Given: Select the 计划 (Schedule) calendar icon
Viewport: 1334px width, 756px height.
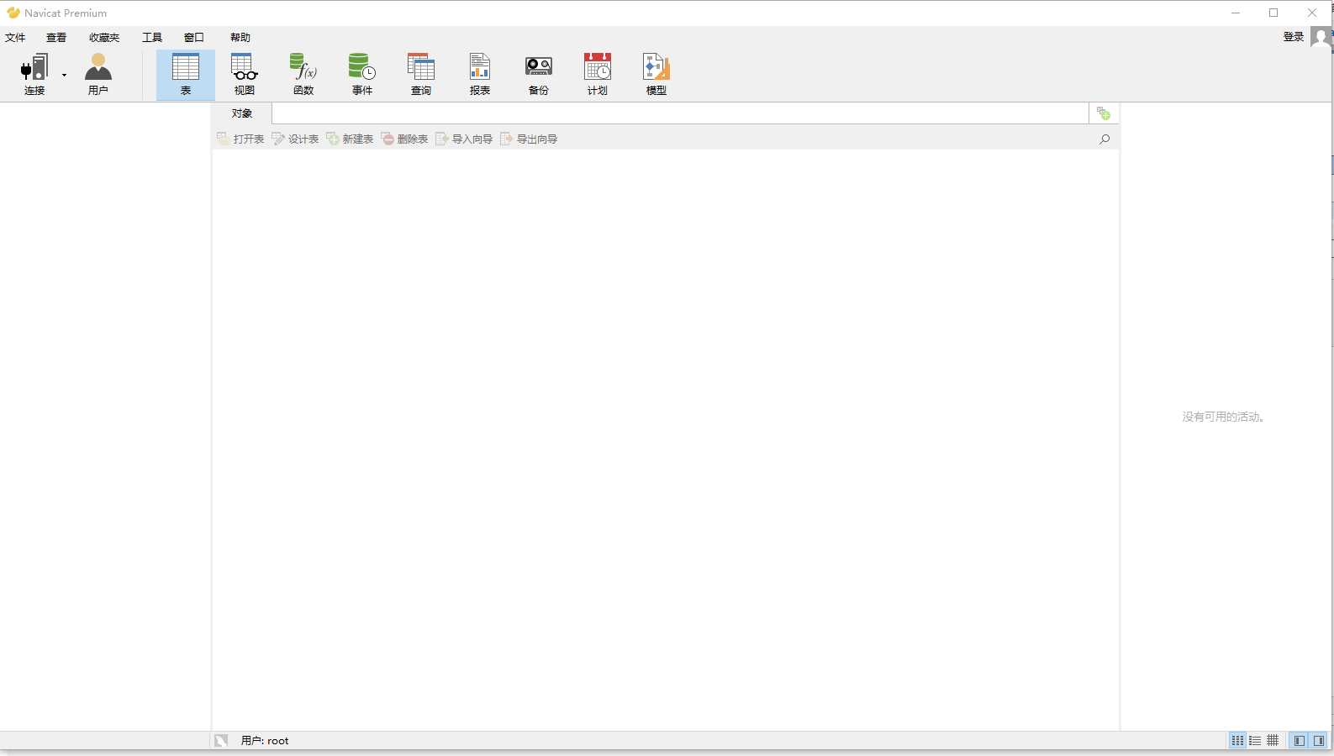Looking at the screenshot, I should [x=598, y=74].
